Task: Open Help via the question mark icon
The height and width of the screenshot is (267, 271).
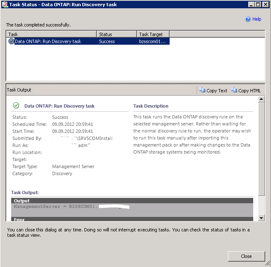Action: pyautogui.click(x=248, y=19)
